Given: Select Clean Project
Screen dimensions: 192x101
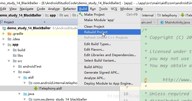Looking at the screenshot, I should pos(109,27).
